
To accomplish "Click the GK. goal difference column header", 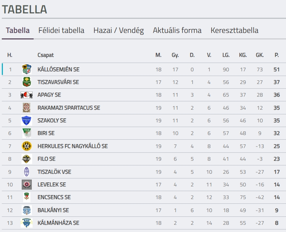I will click(260, 55).
